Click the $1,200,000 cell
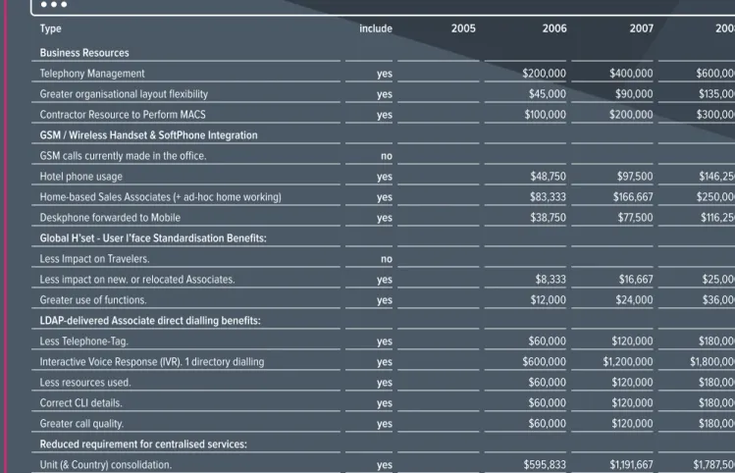 (628, 362)
